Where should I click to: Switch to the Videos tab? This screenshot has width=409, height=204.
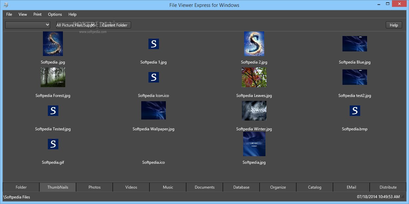tap(131, 187)
